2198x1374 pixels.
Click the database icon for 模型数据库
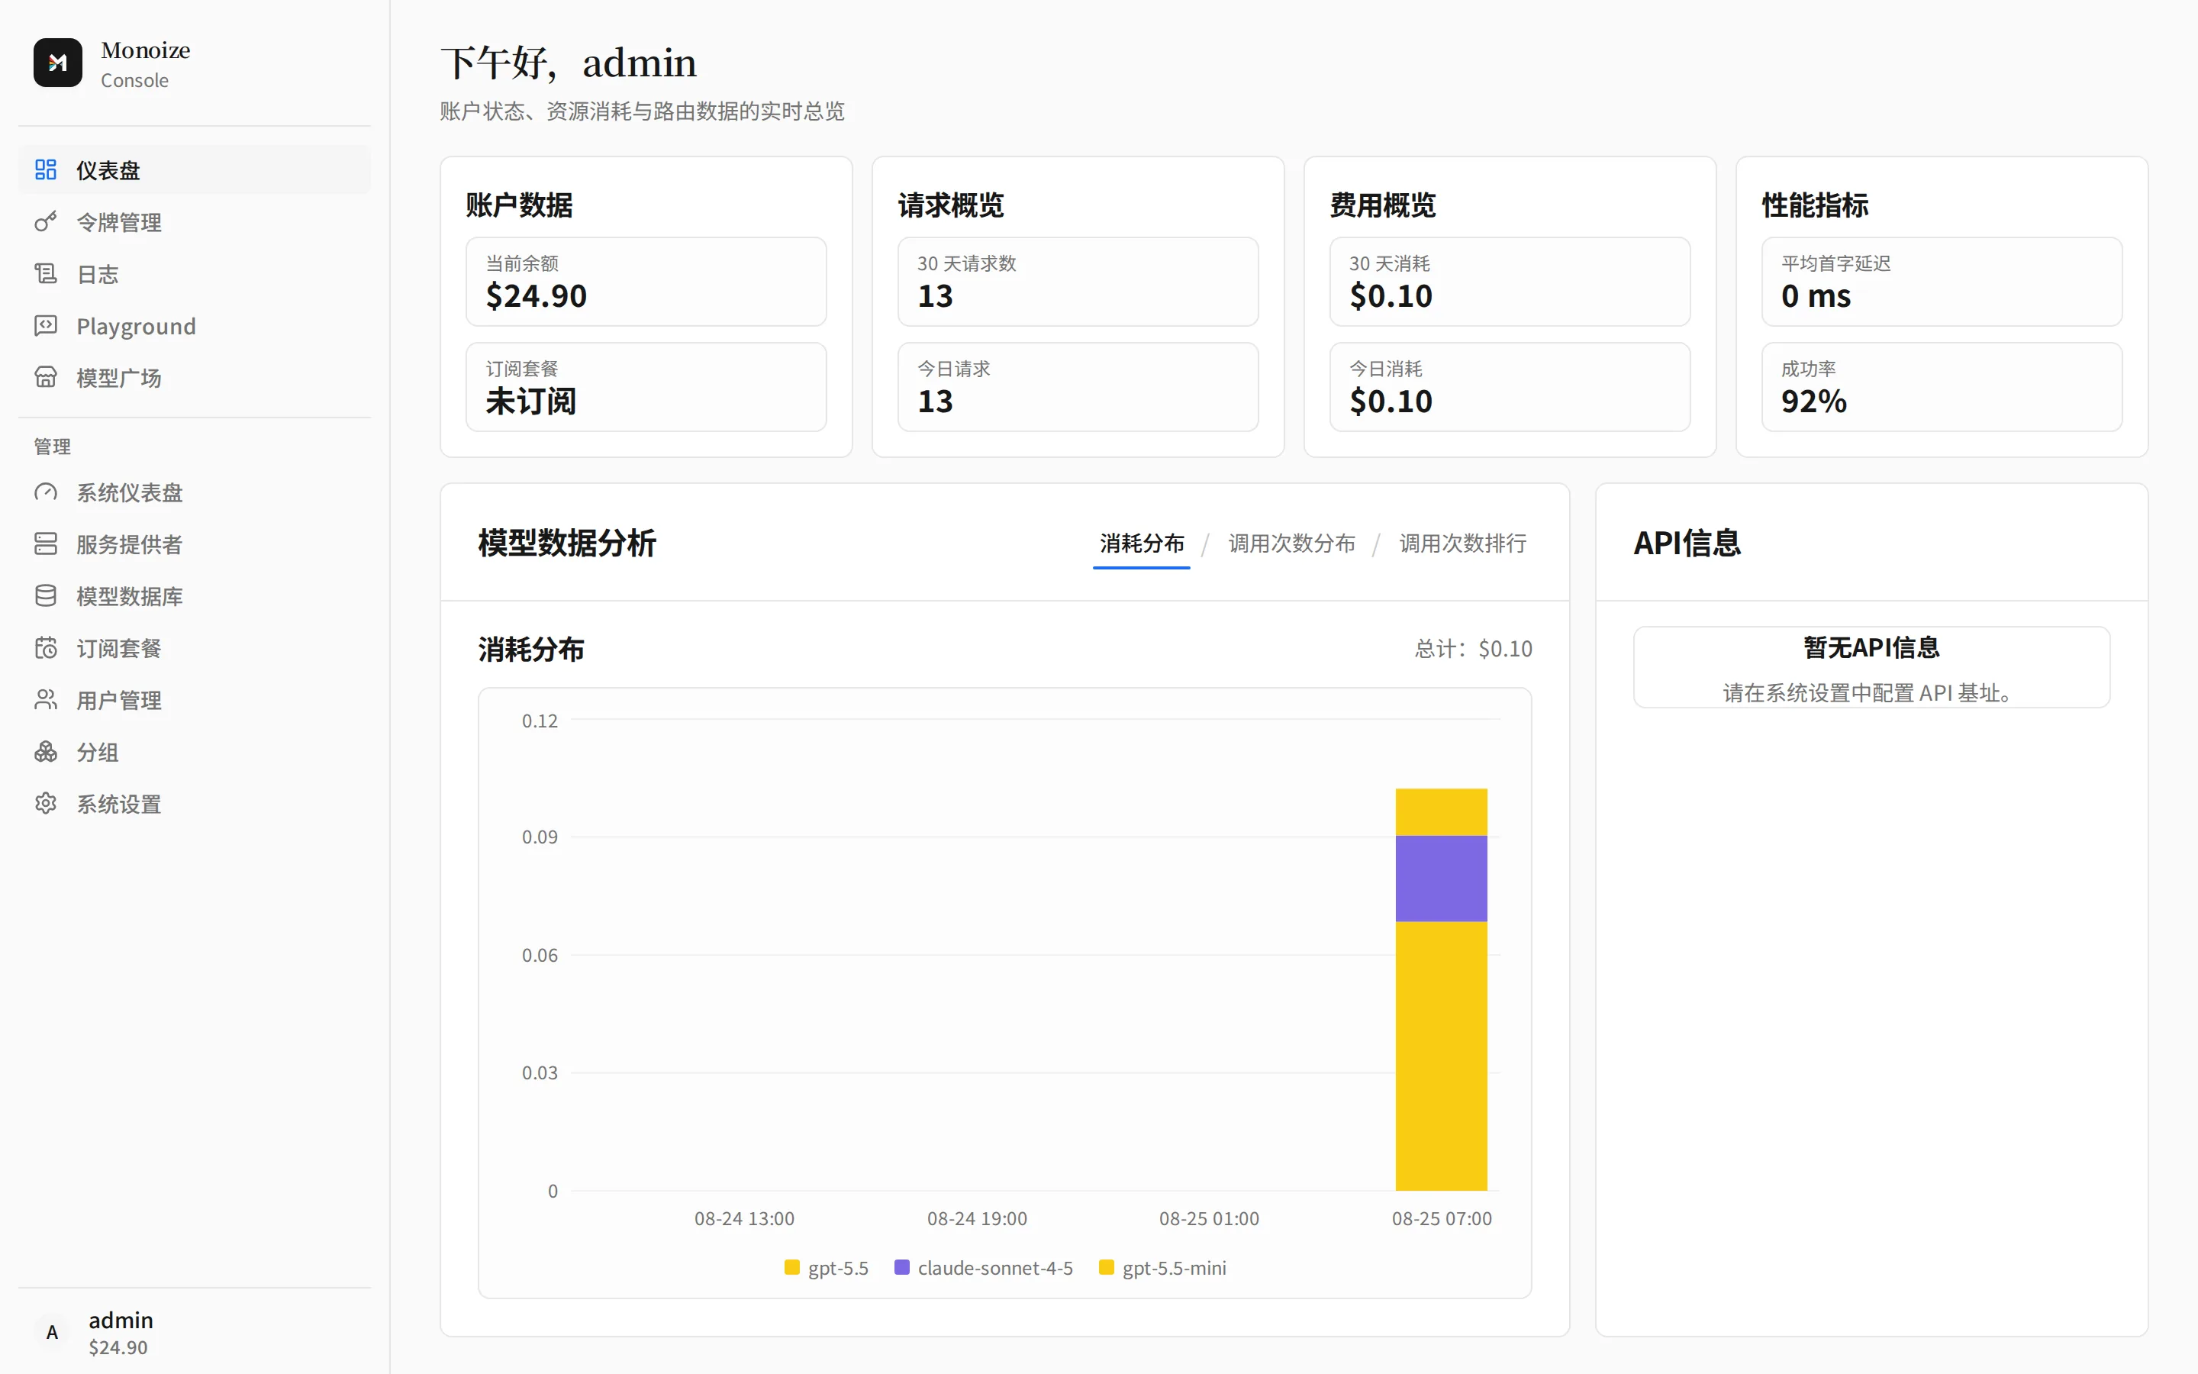click(x=46, y=596)
